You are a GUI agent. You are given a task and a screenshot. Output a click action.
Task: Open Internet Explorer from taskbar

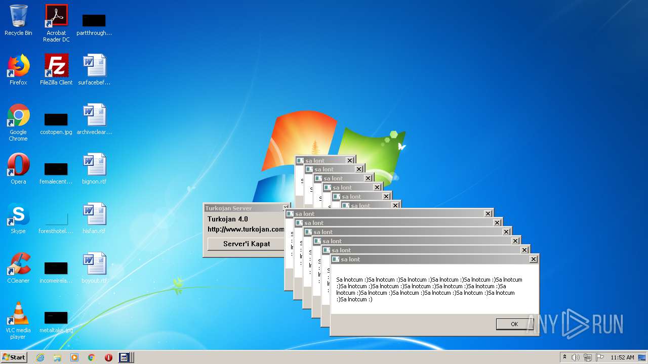40,357
